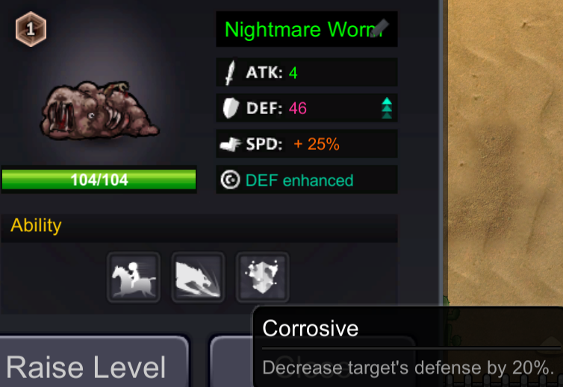Select the mounted rider ability icon

(x=134, y=277)
